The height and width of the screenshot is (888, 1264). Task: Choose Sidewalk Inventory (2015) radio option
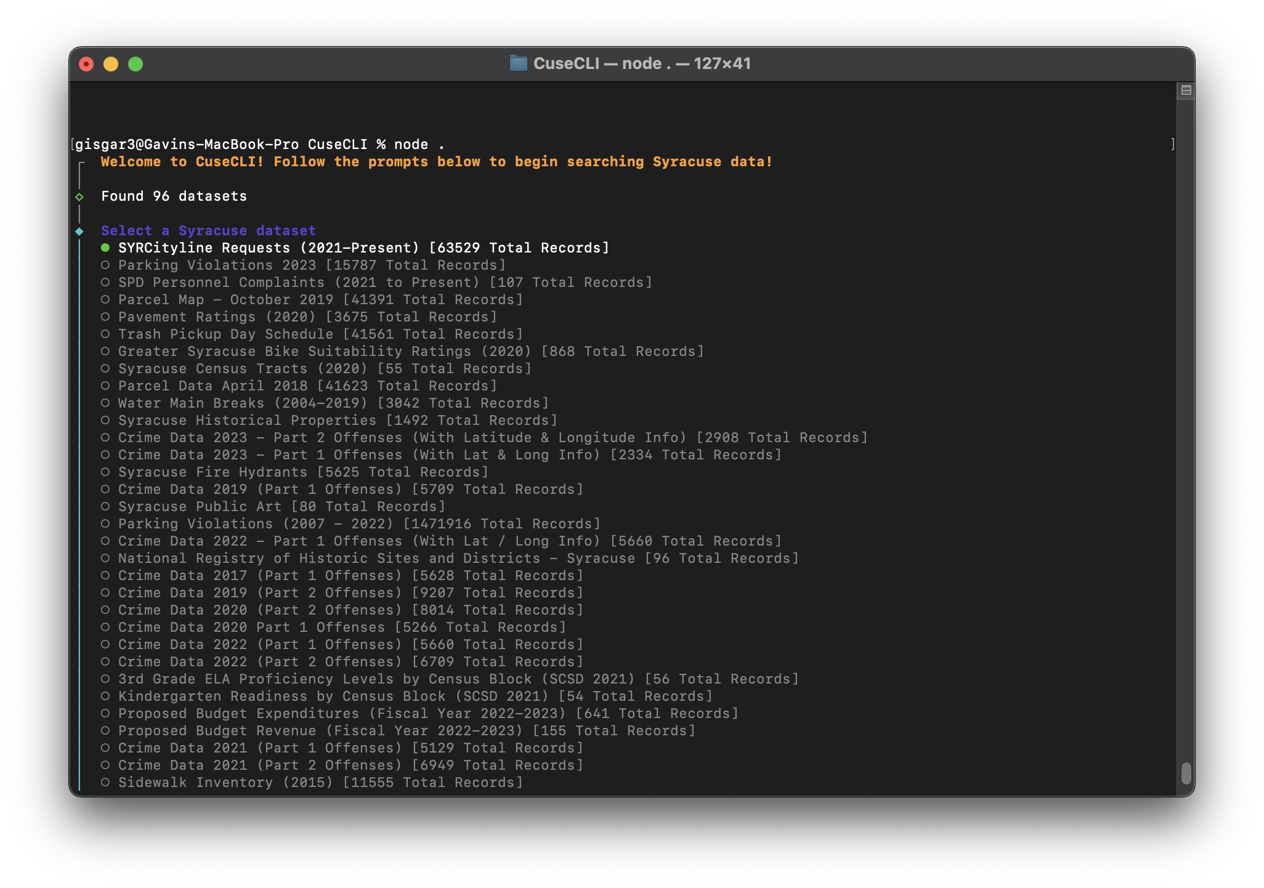pos(105,782)
